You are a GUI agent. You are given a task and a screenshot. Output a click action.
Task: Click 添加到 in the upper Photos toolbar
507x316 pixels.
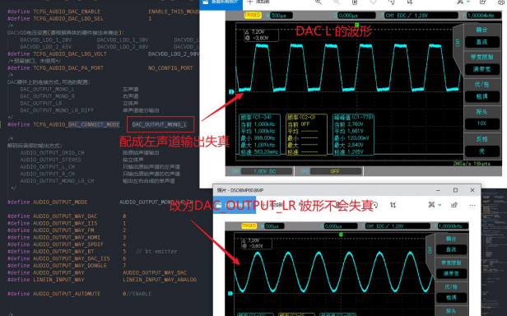tap(258, 2)
